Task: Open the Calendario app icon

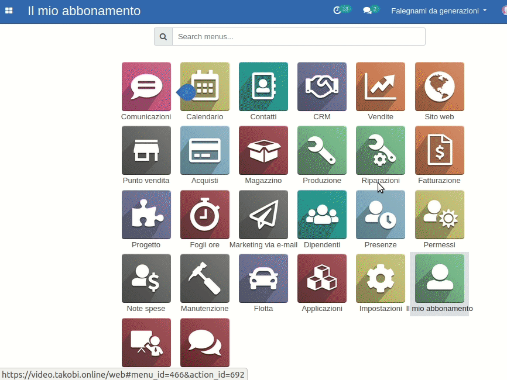Action: [205, 87]
